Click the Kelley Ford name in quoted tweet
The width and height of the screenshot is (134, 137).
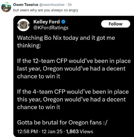tap(47, 22)
